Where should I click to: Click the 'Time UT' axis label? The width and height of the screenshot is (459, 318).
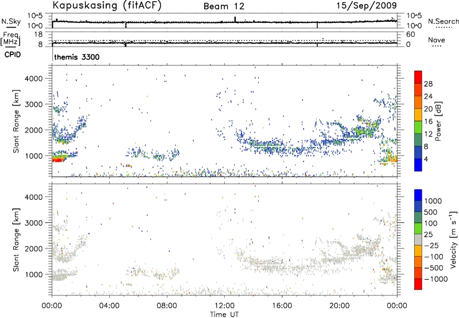(x=224, y=315)
